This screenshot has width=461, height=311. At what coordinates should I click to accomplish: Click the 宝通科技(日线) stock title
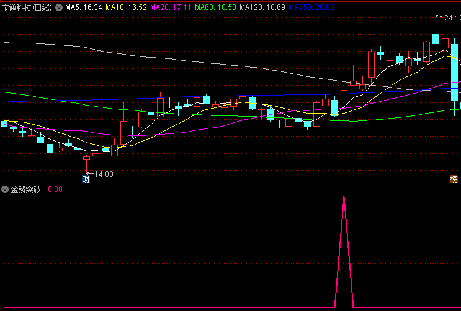[x=27, y=7]
